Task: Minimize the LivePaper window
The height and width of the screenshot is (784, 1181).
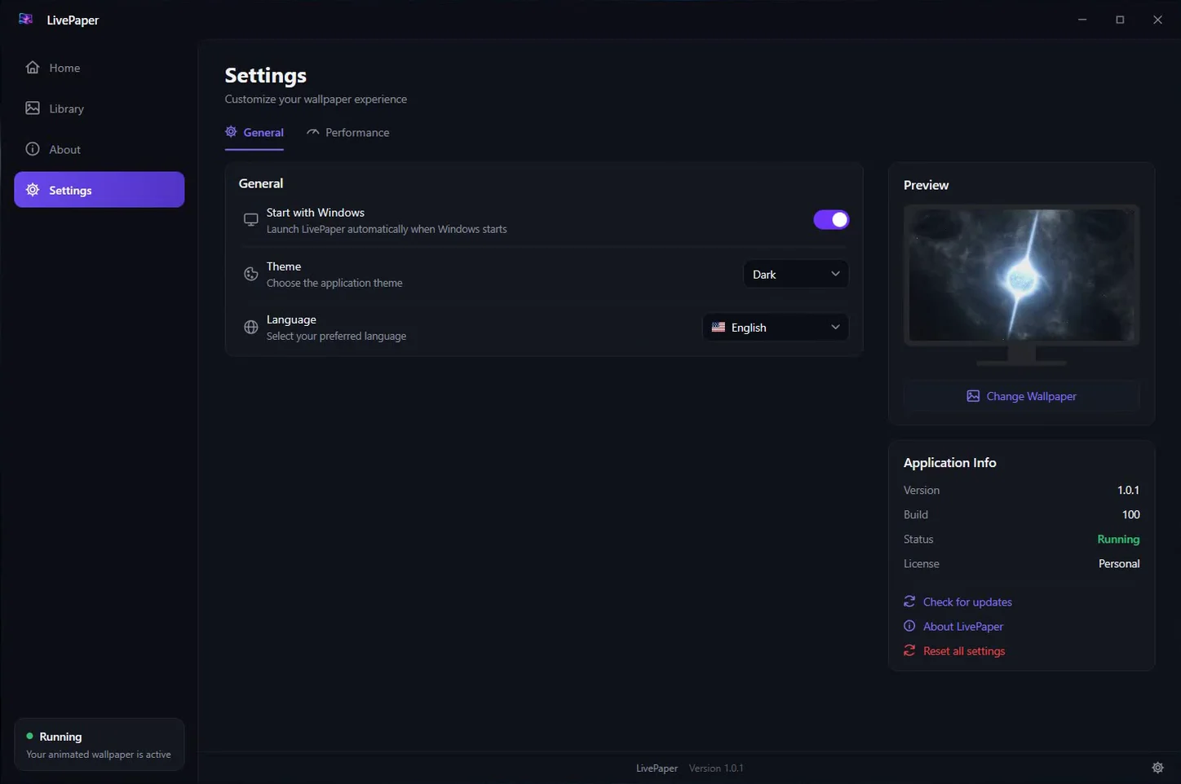Action: [1082, 20]
